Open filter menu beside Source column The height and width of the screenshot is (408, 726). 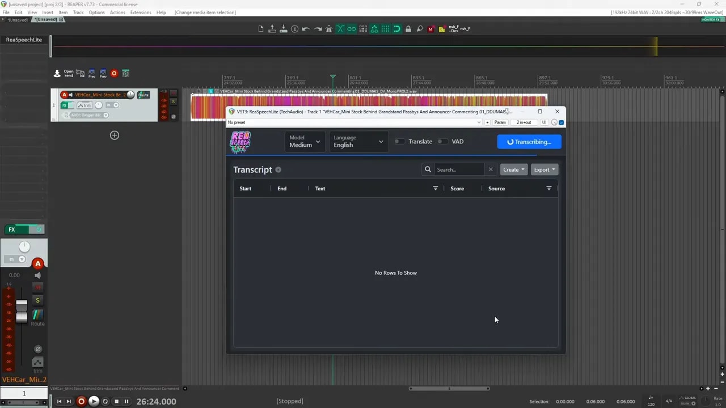(548, 188)
